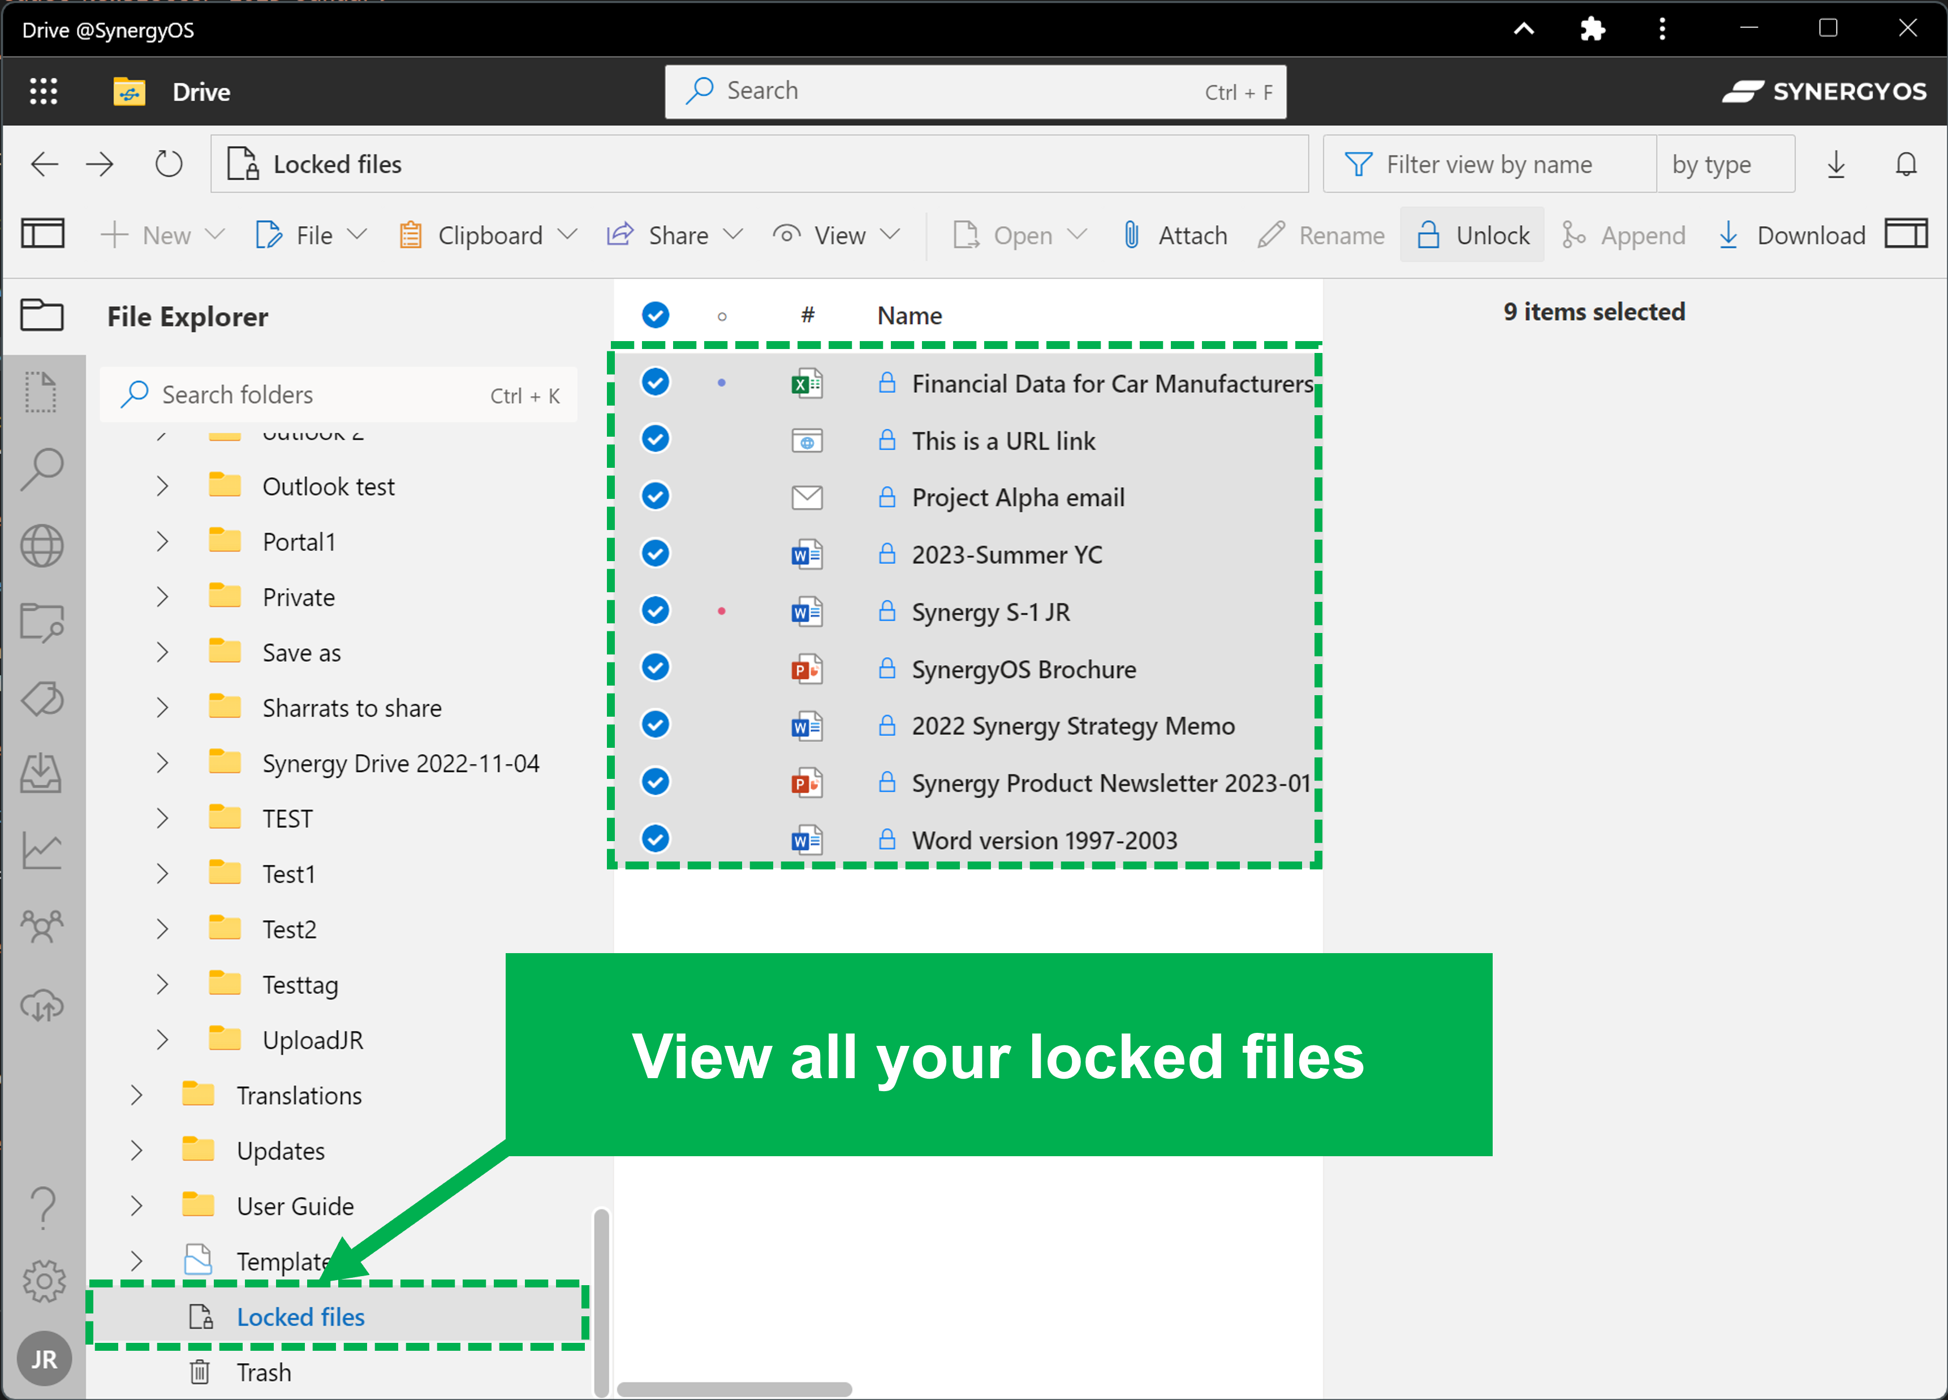Expand the Sharrats to share folder
Image resolution: width=1948 pixels, height=1400 pixels.
tap(161, 708)
